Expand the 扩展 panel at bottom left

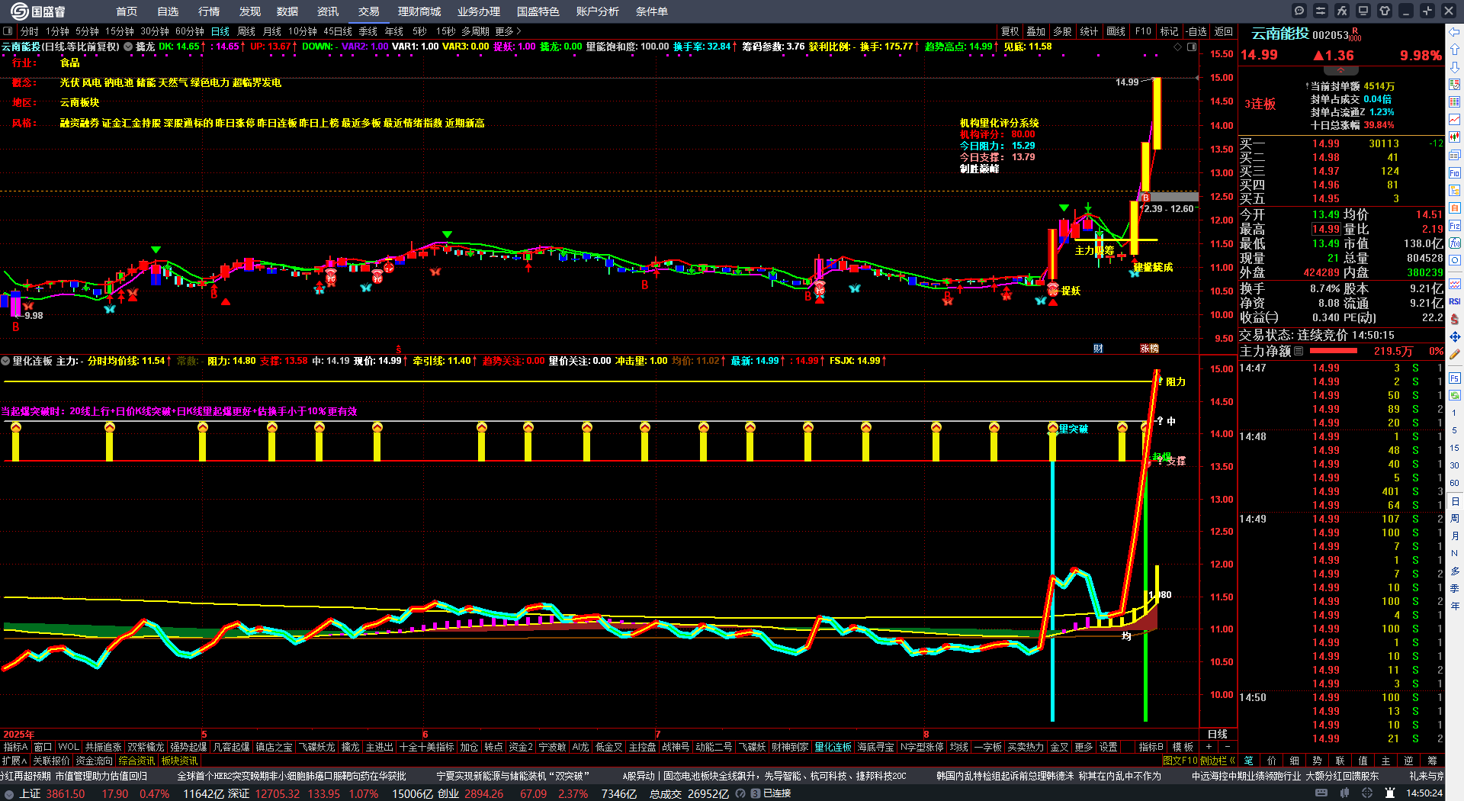click(14, 761)
